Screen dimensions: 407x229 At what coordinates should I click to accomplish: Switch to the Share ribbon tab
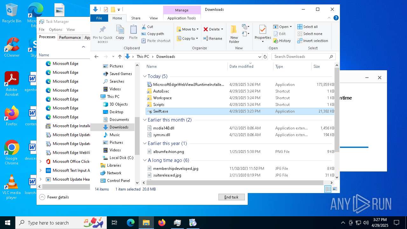pos(136,18)
